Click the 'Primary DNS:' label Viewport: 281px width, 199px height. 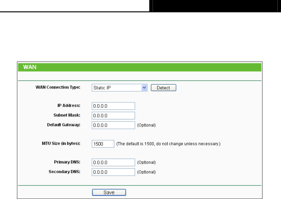[67, 162]
